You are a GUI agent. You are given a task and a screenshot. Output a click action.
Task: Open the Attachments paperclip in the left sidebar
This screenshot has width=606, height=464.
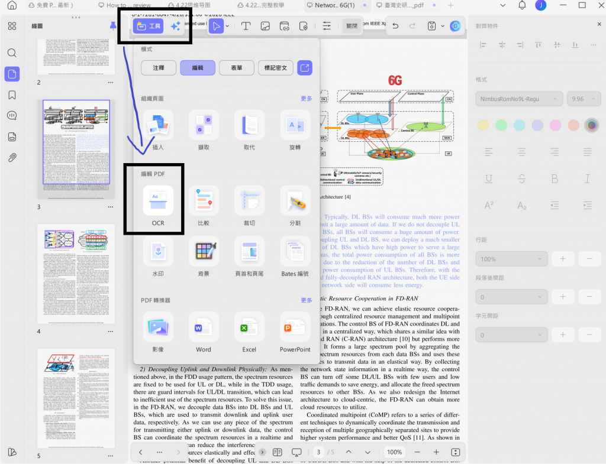click(12, 157)
